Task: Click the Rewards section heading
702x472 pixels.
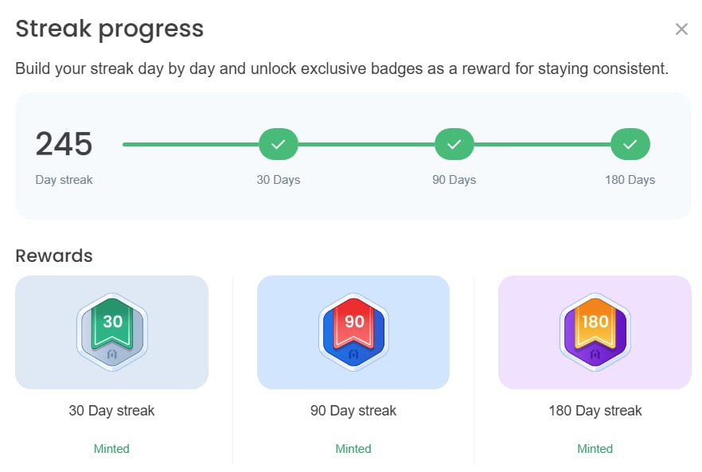Action: point(54,256)
